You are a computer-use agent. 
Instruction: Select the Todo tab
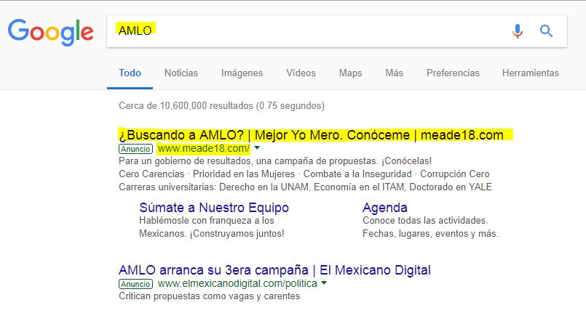coord(130,73)
